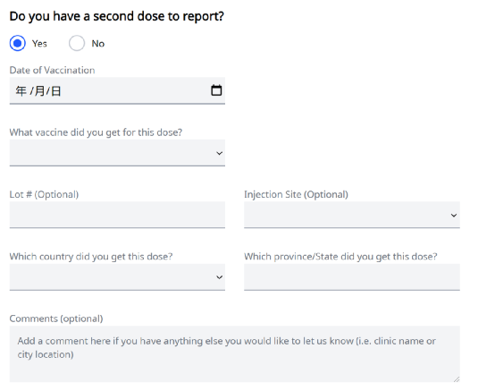Click the "No" option label
The image size is (495, 391).
[x=98, y=44]
